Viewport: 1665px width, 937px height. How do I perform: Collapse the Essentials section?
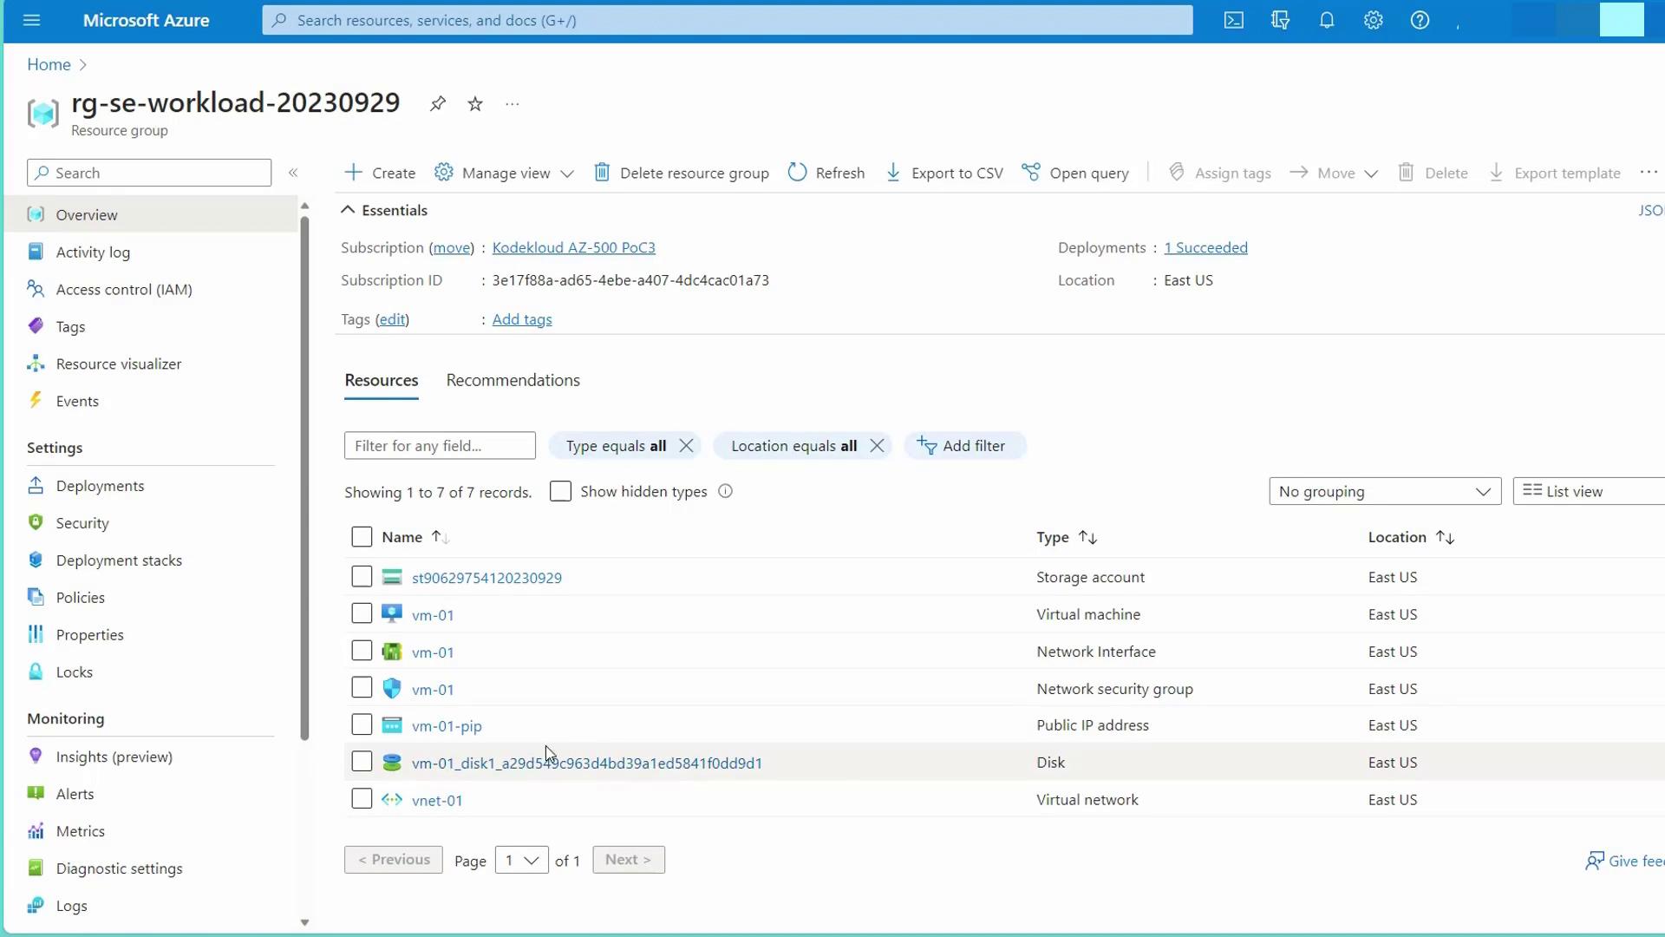[348, 210]
